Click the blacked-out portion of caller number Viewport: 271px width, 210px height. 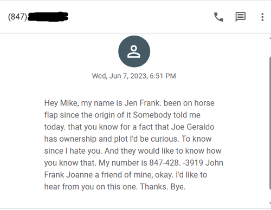tap(48, 17)
